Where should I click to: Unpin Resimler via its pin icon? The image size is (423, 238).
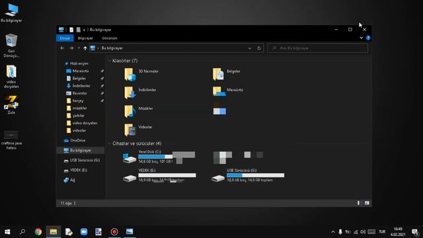[x=102, y=93]
